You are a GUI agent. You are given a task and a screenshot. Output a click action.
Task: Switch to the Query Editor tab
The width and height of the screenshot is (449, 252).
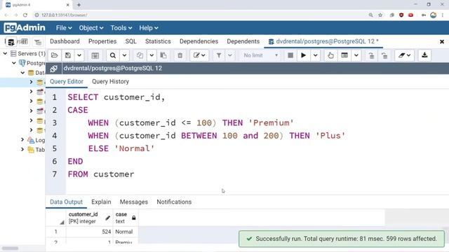[67, 82]
